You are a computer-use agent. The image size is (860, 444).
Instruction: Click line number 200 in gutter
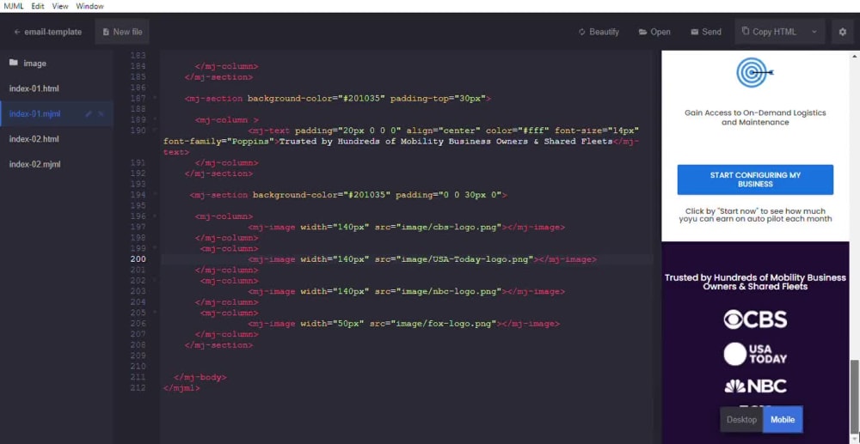138,259
